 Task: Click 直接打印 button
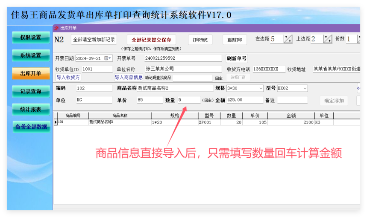click(235, 40)
